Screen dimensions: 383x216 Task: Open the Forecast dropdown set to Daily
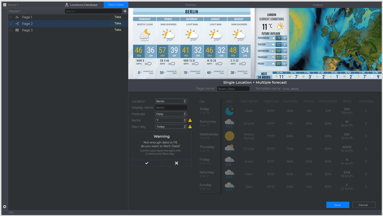171,114
